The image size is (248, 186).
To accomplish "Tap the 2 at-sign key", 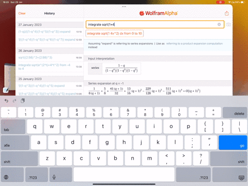I will [42, 113].
